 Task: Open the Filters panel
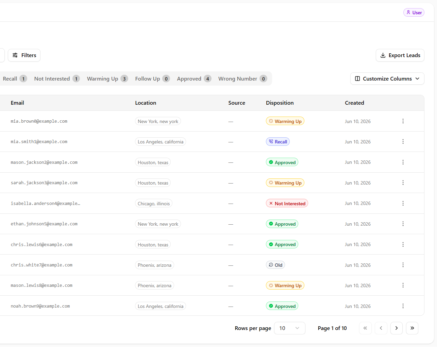click(24, 55)
